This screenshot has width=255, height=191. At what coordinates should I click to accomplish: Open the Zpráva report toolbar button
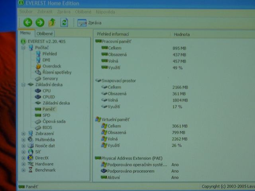89,23
